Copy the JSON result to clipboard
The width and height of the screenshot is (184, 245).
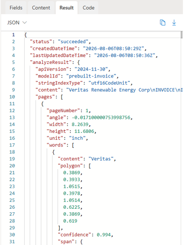(162, 23)
